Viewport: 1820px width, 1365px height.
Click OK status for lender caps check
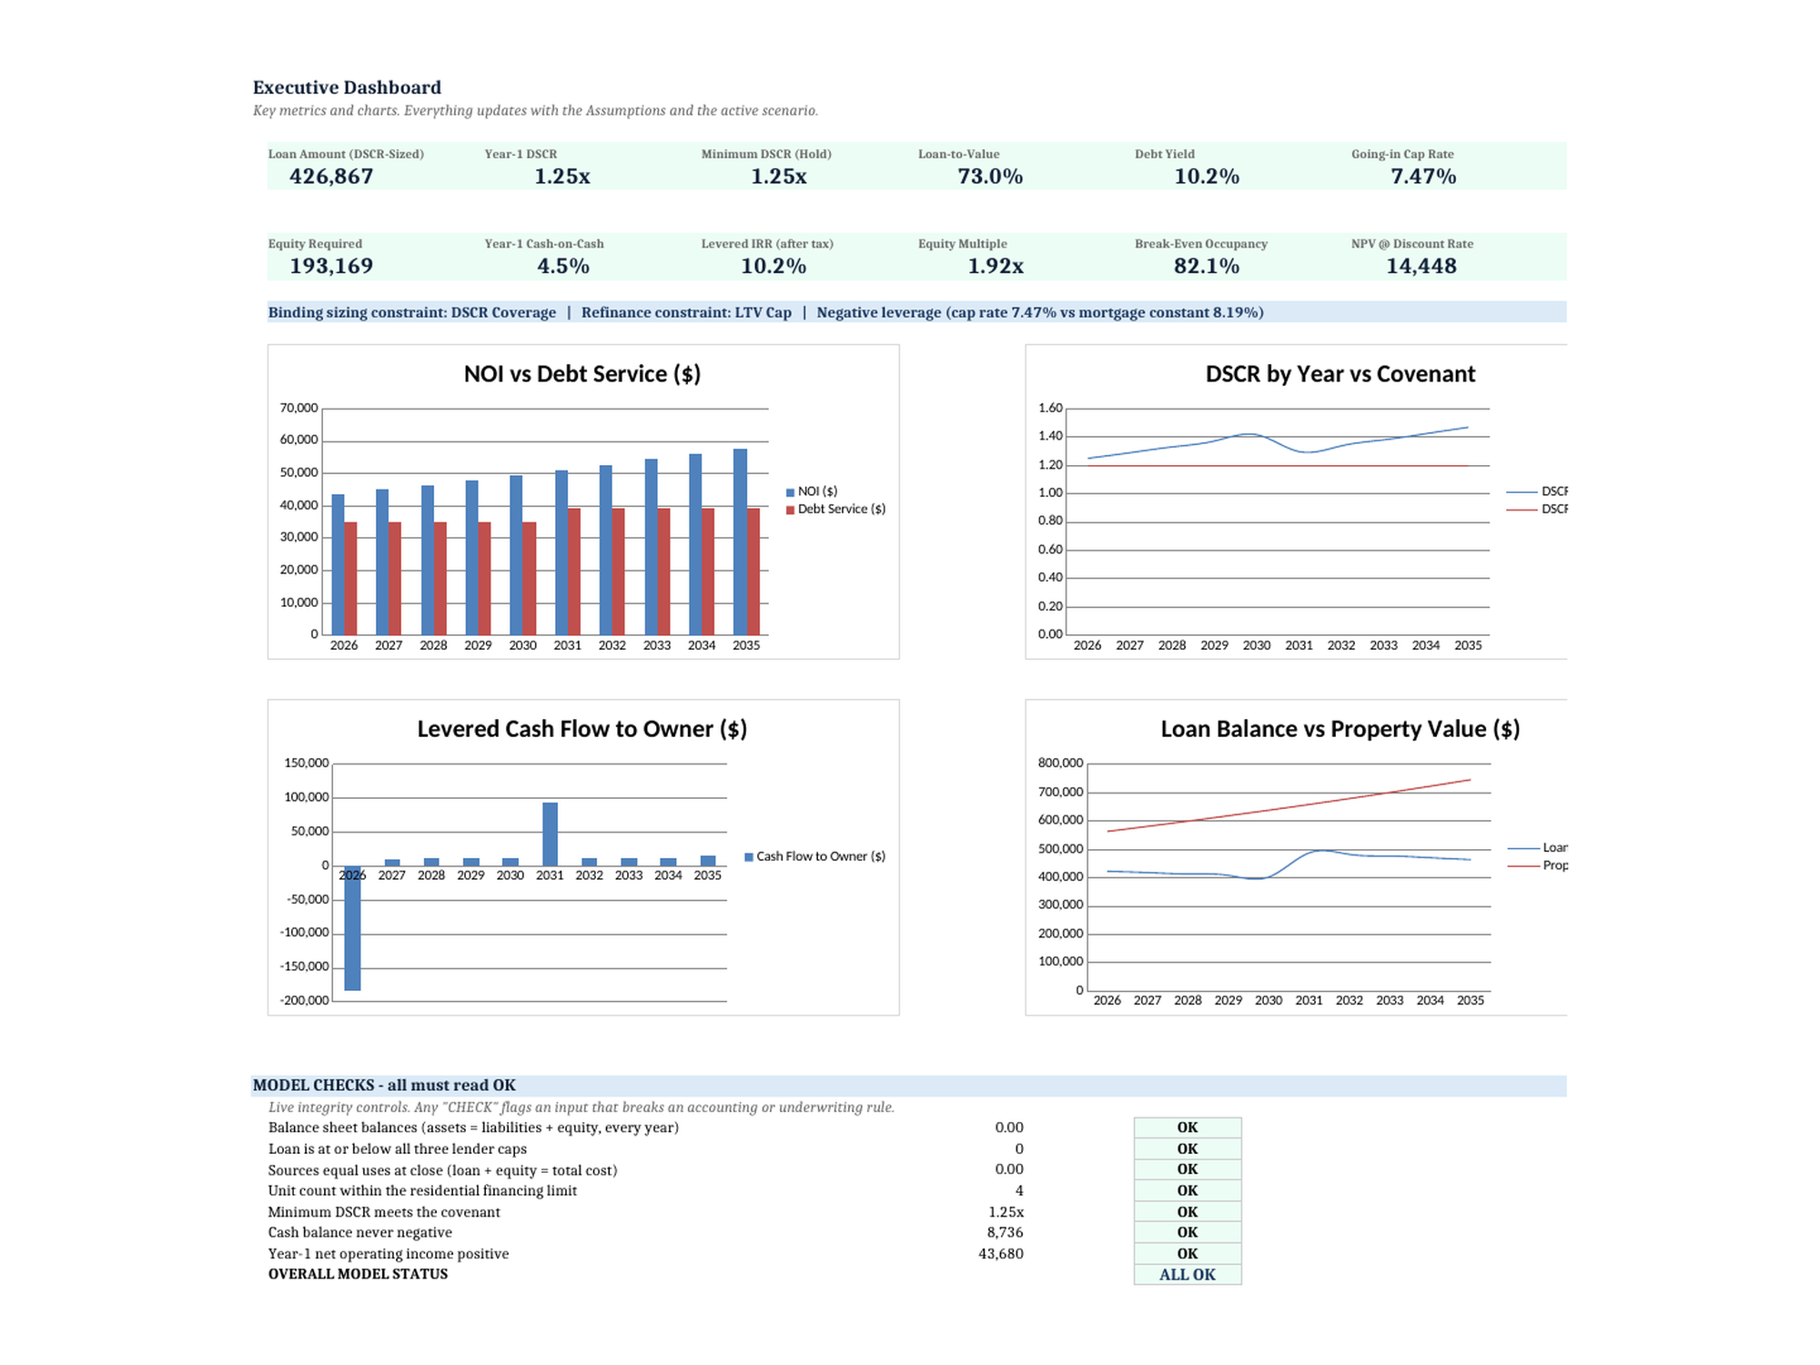[1188, 1149]
